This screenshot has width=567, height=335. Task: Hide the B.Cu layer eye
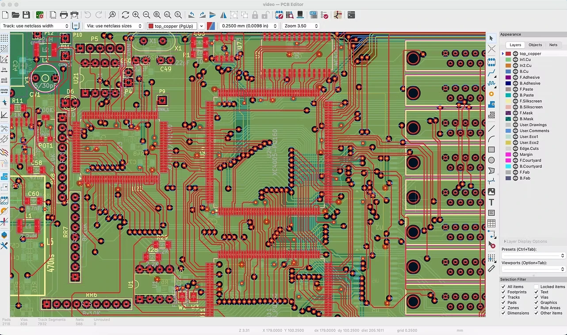tap(516, 71)
